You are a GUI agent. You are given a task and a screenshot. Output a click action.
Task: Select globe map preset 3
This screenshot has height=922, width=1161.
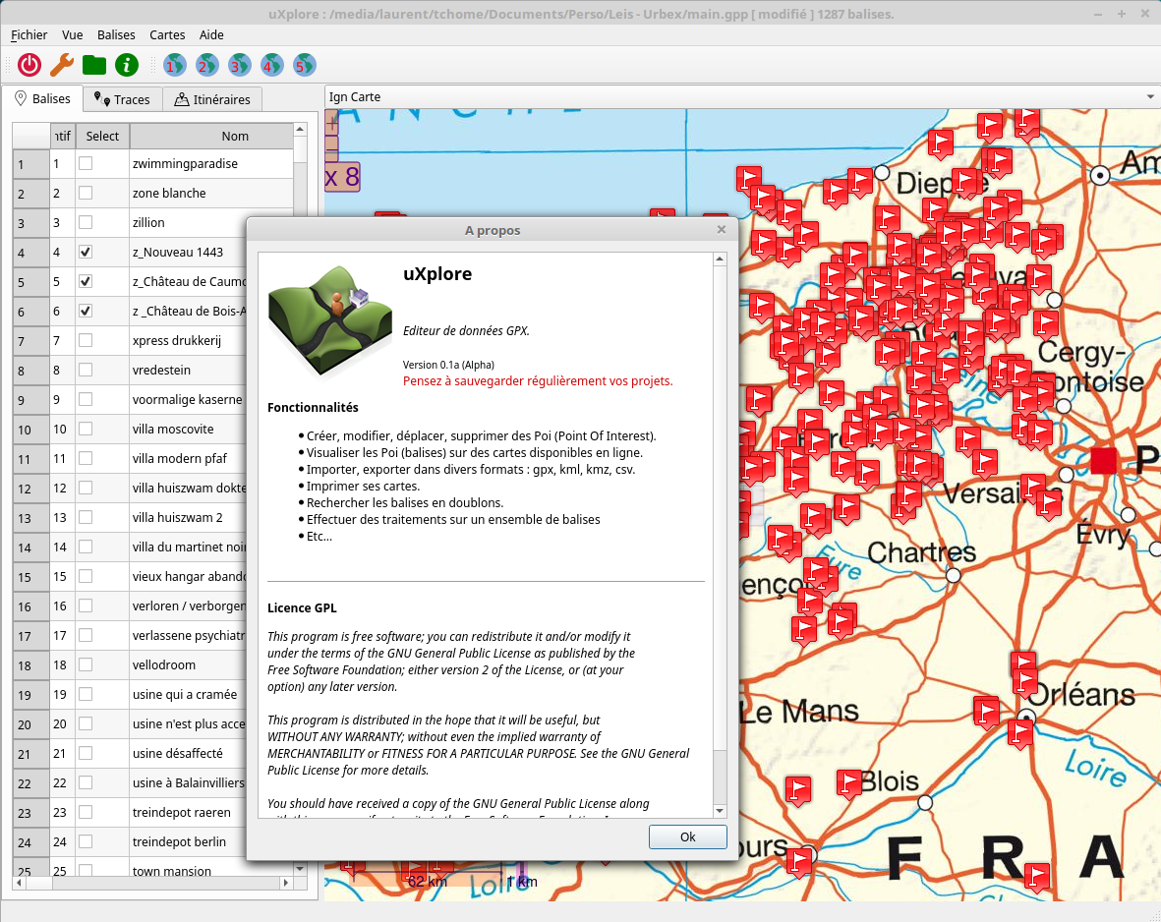(239, 65)
